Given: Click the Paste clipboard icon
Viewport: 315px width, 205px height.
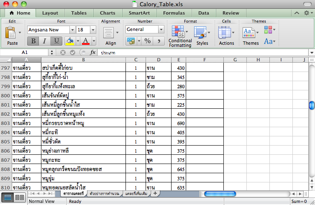Looking at the screenshot, I should [x=10, y=33].
